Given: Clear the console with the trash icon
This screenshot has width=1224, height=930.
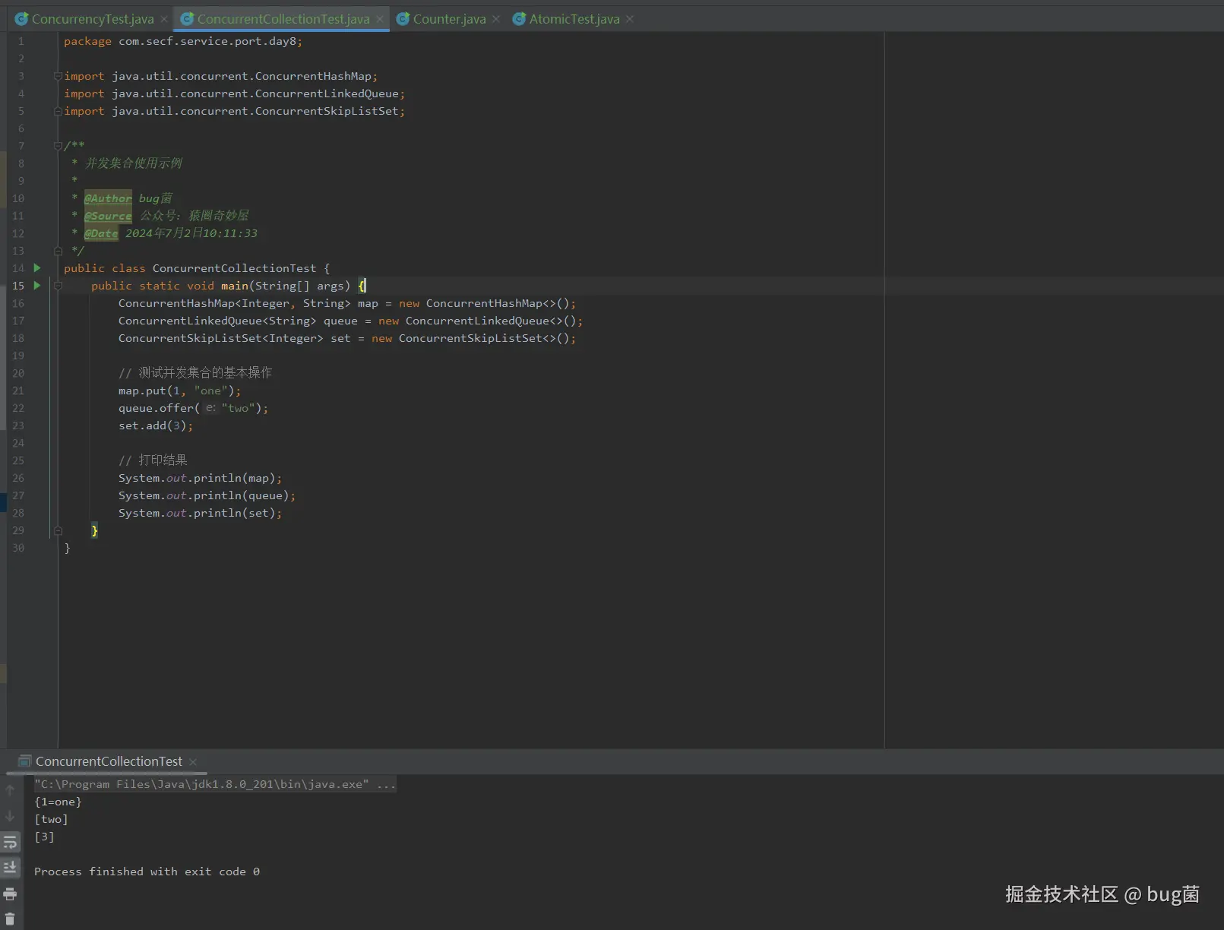Looking at the screenshot, I should click(x=10, y=919).
